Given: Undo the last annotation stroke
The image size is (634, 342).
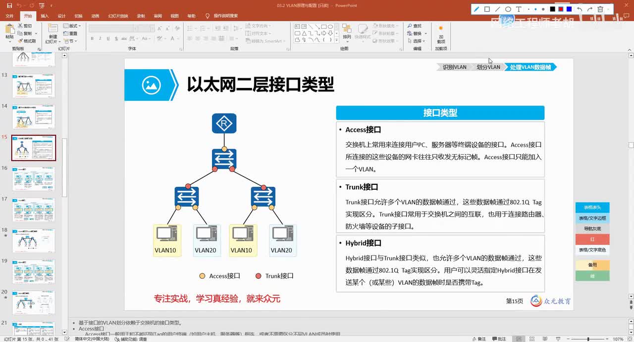Looking at the screenshot, I should tap(580, 9).
